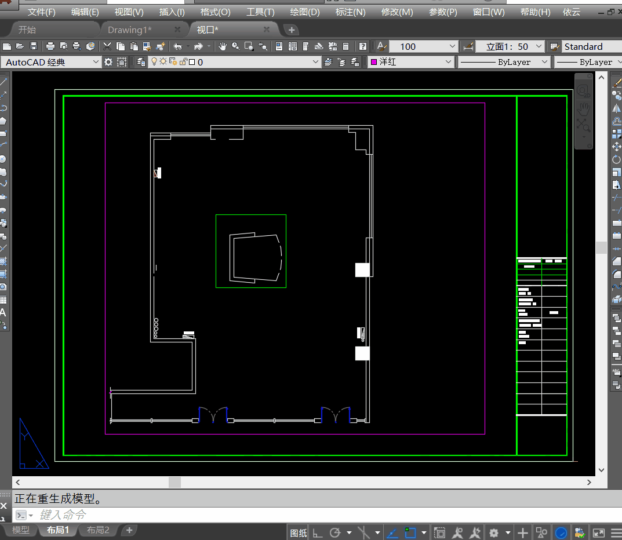Click the Paste clipboard icon
This screenshot has height=540, width=622.
134,46
